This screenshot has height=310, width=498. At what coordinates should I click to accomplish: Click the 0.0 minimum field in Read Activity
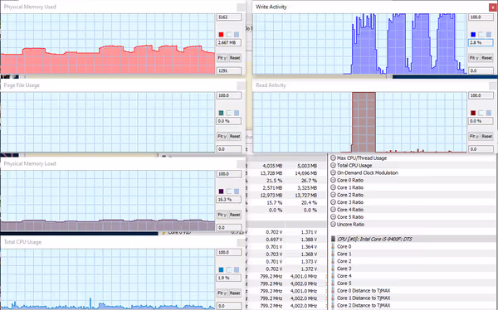(481, 149)
